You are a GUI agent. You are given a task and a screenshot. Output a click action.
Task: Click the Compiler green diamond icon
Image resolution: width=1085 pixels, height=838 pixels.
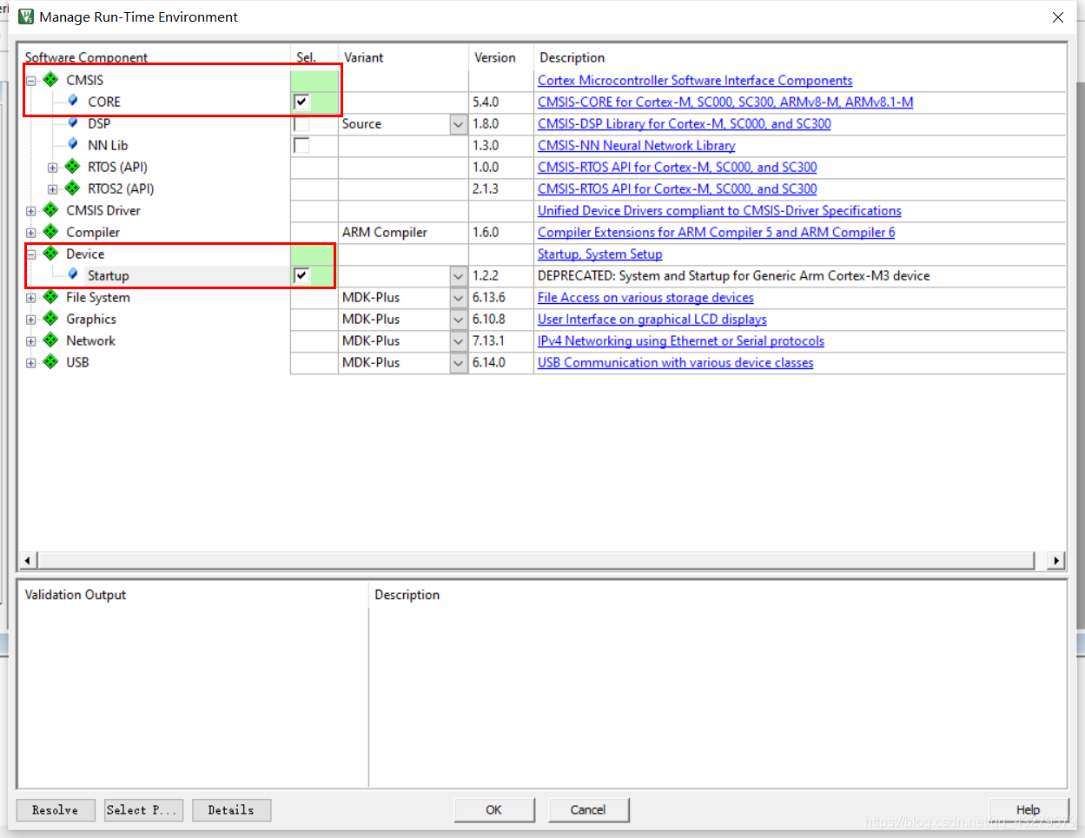coord(51,232)
